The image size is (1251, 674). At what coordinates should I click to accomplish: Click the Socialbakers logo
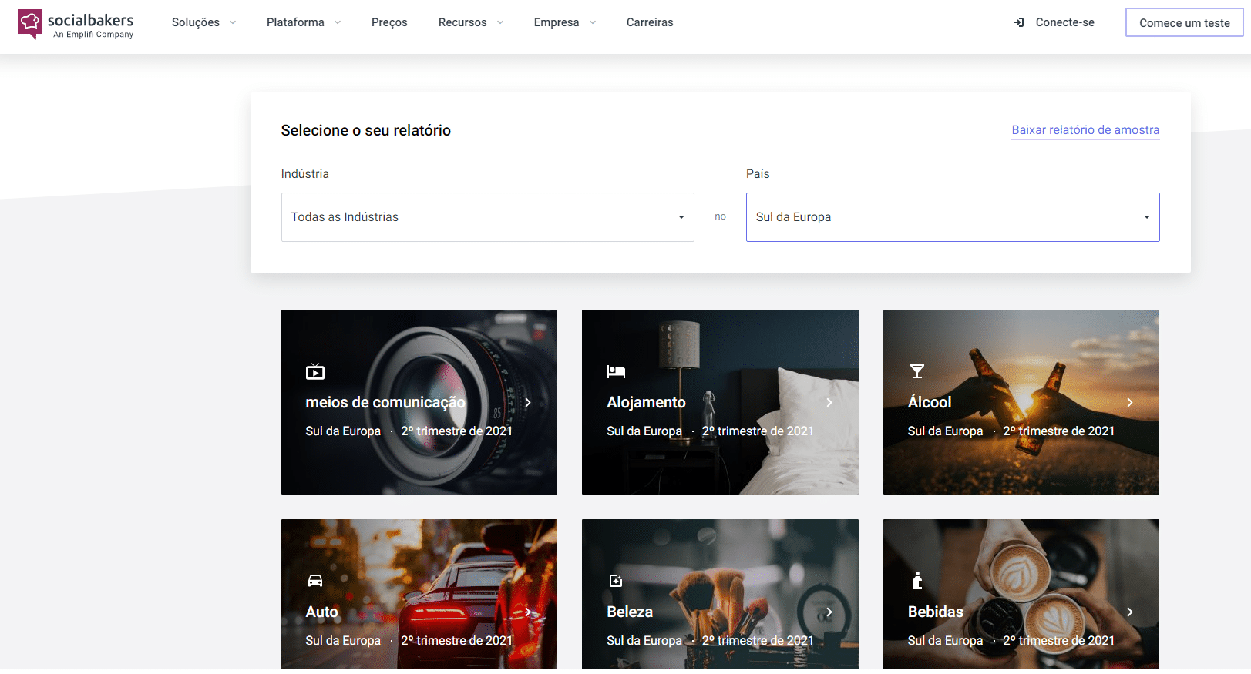tap(76, 24)
